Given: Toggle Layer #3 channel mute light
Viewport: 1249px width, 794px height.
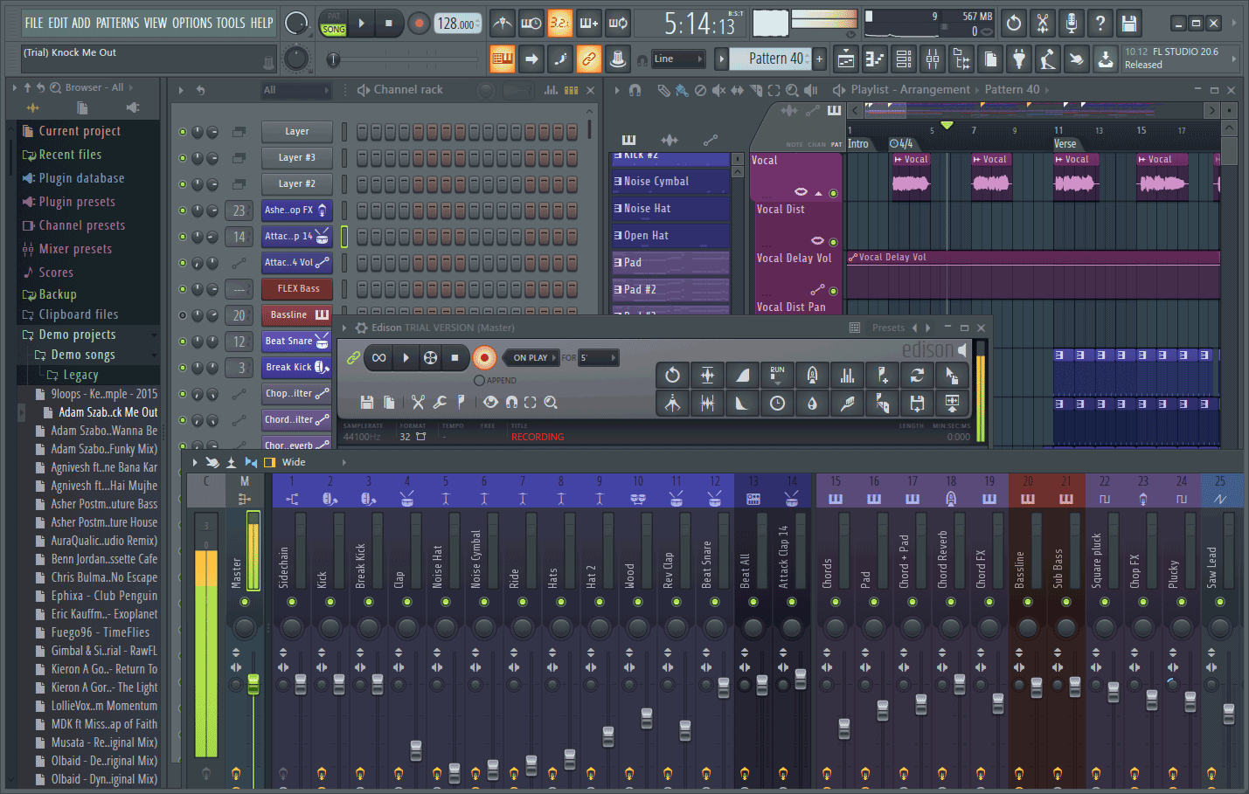Looking at the screenshot, I should [x=183, y=158].
